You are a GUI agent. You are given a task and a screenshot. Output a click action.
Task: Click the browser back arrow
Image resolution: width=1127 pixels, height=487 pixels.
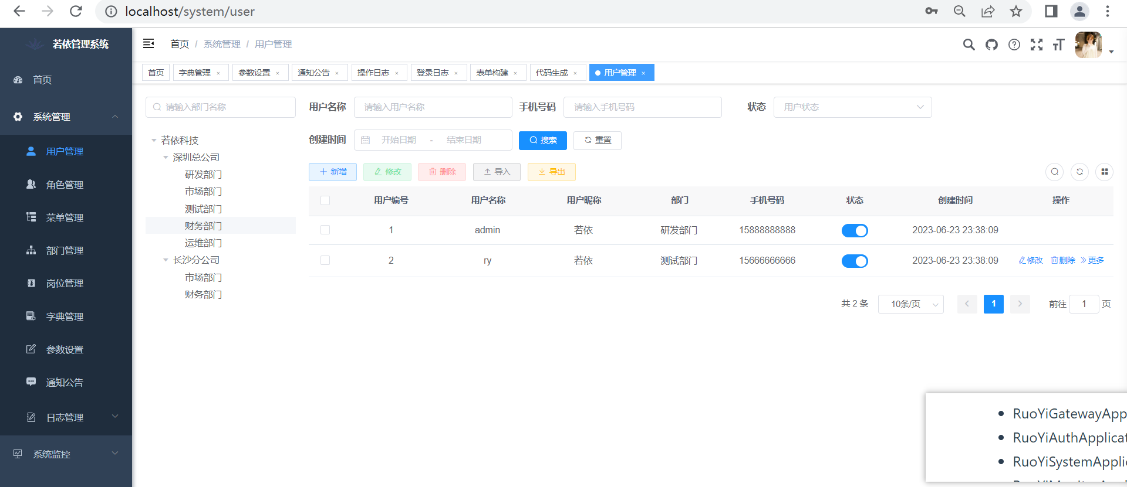tap(19, 11)
